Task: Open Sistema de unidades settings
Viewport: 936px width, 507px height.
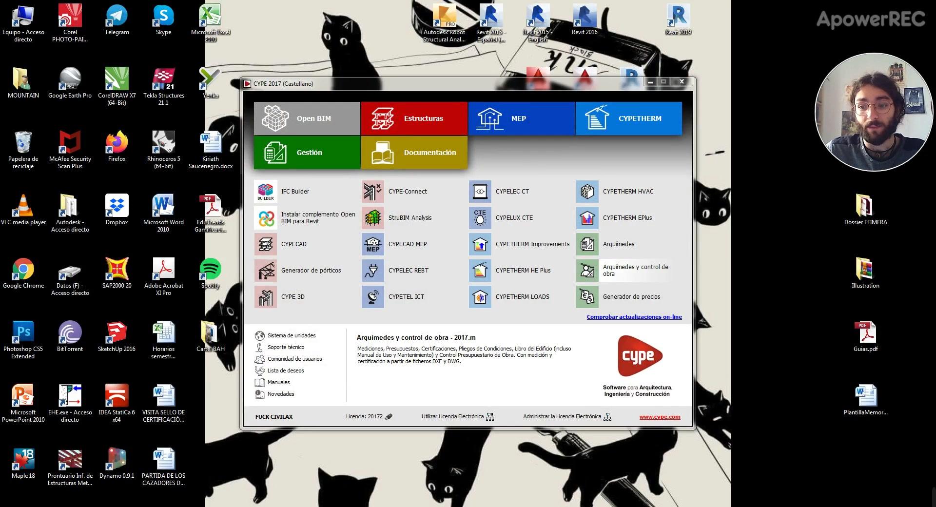Action: point(285,335)
